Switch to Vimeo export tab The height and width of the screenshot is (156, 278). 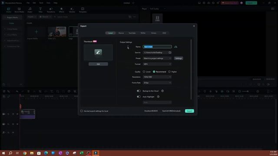click(x=153, y=33)
